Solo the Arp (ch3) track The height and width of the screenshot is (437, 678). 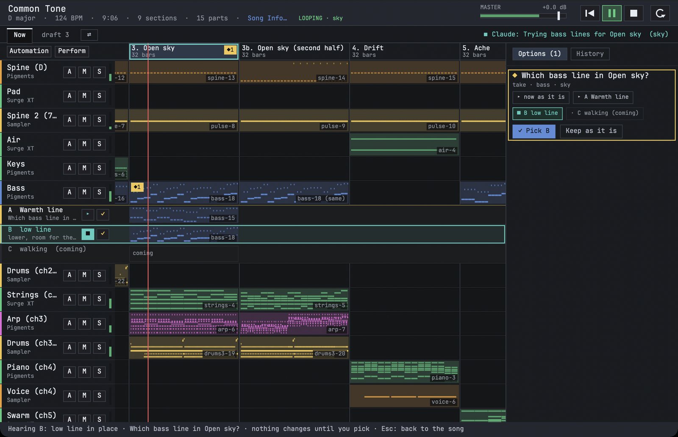(x=99, y=323)
